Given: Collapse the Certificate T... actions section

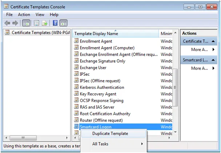Looking at the screenshot, I should 213,41.
